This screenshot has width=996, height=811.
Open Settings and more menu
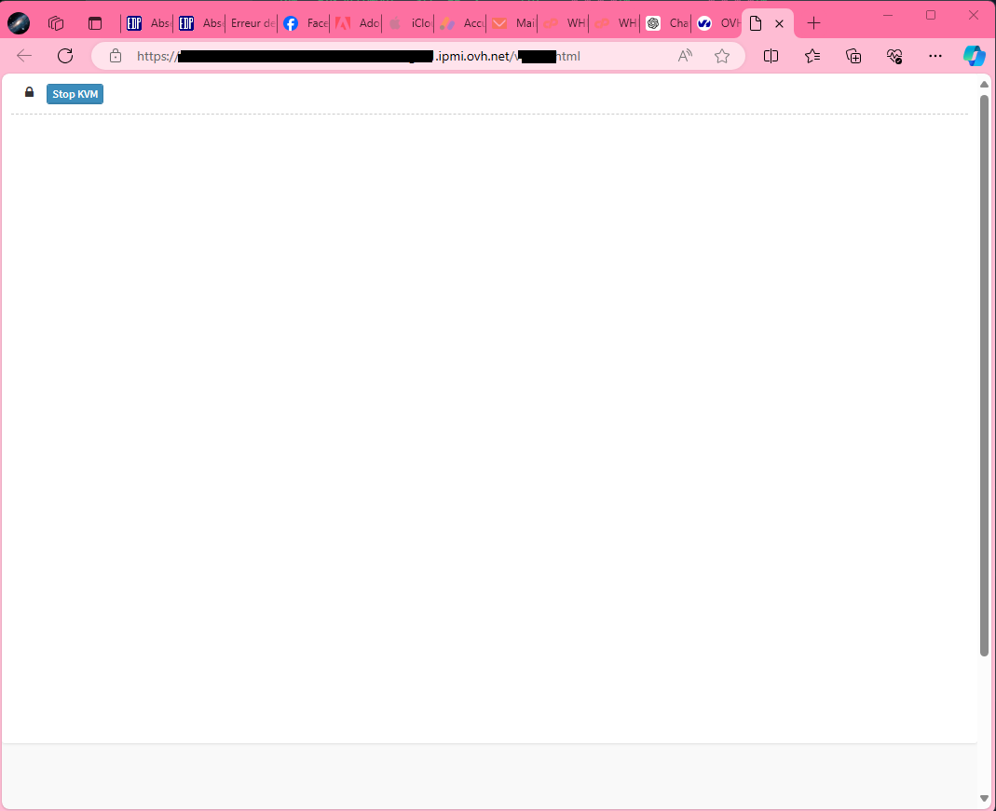pyautogui.click(x=935, y=56)
